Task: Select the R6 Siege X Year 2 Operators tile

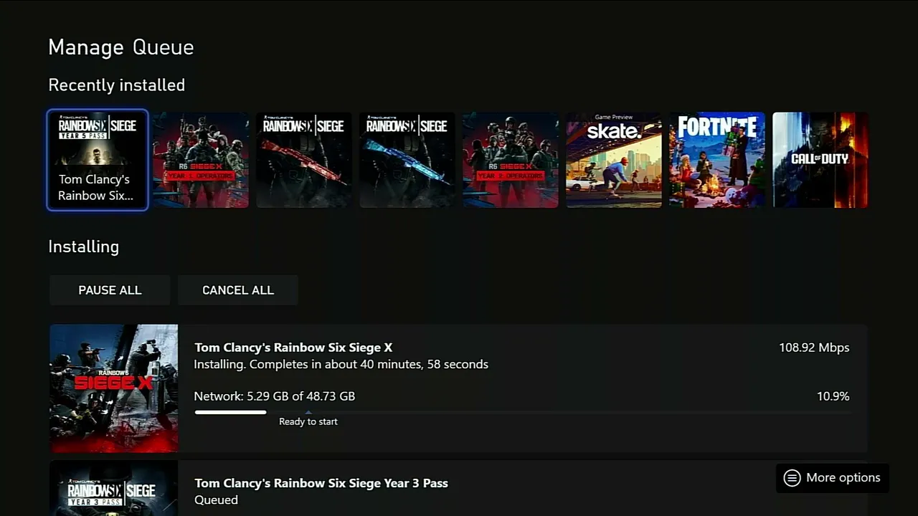Action: tap(511, 160)
